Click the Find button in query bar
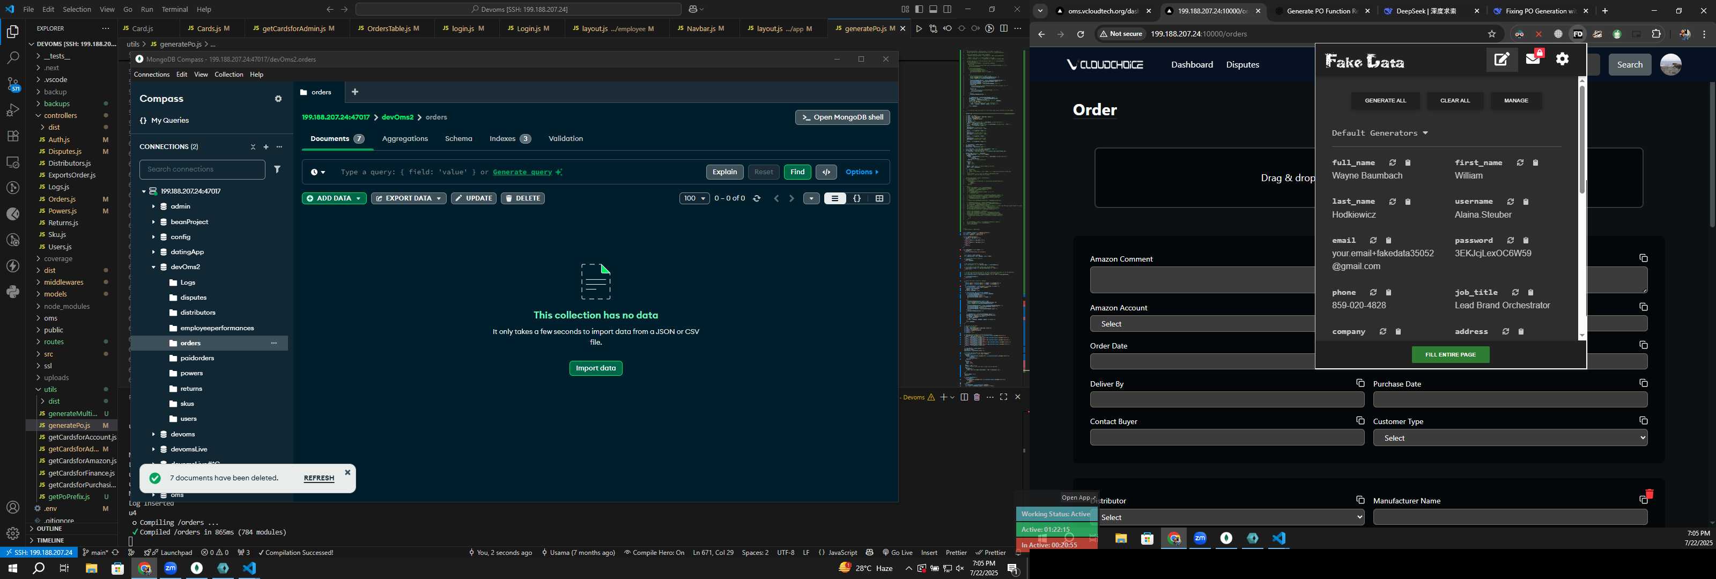Image resolution: width=1716 pixels, height=579 pixels. 797,172
